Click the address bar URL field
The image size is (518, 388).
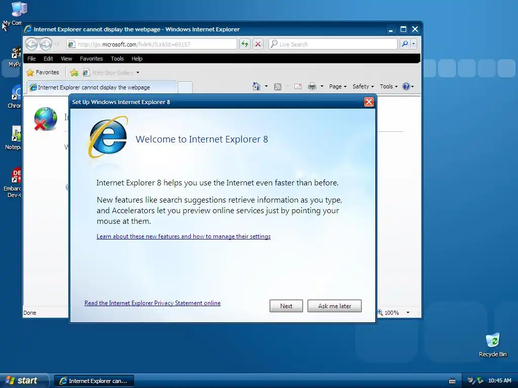coord(152,44)
